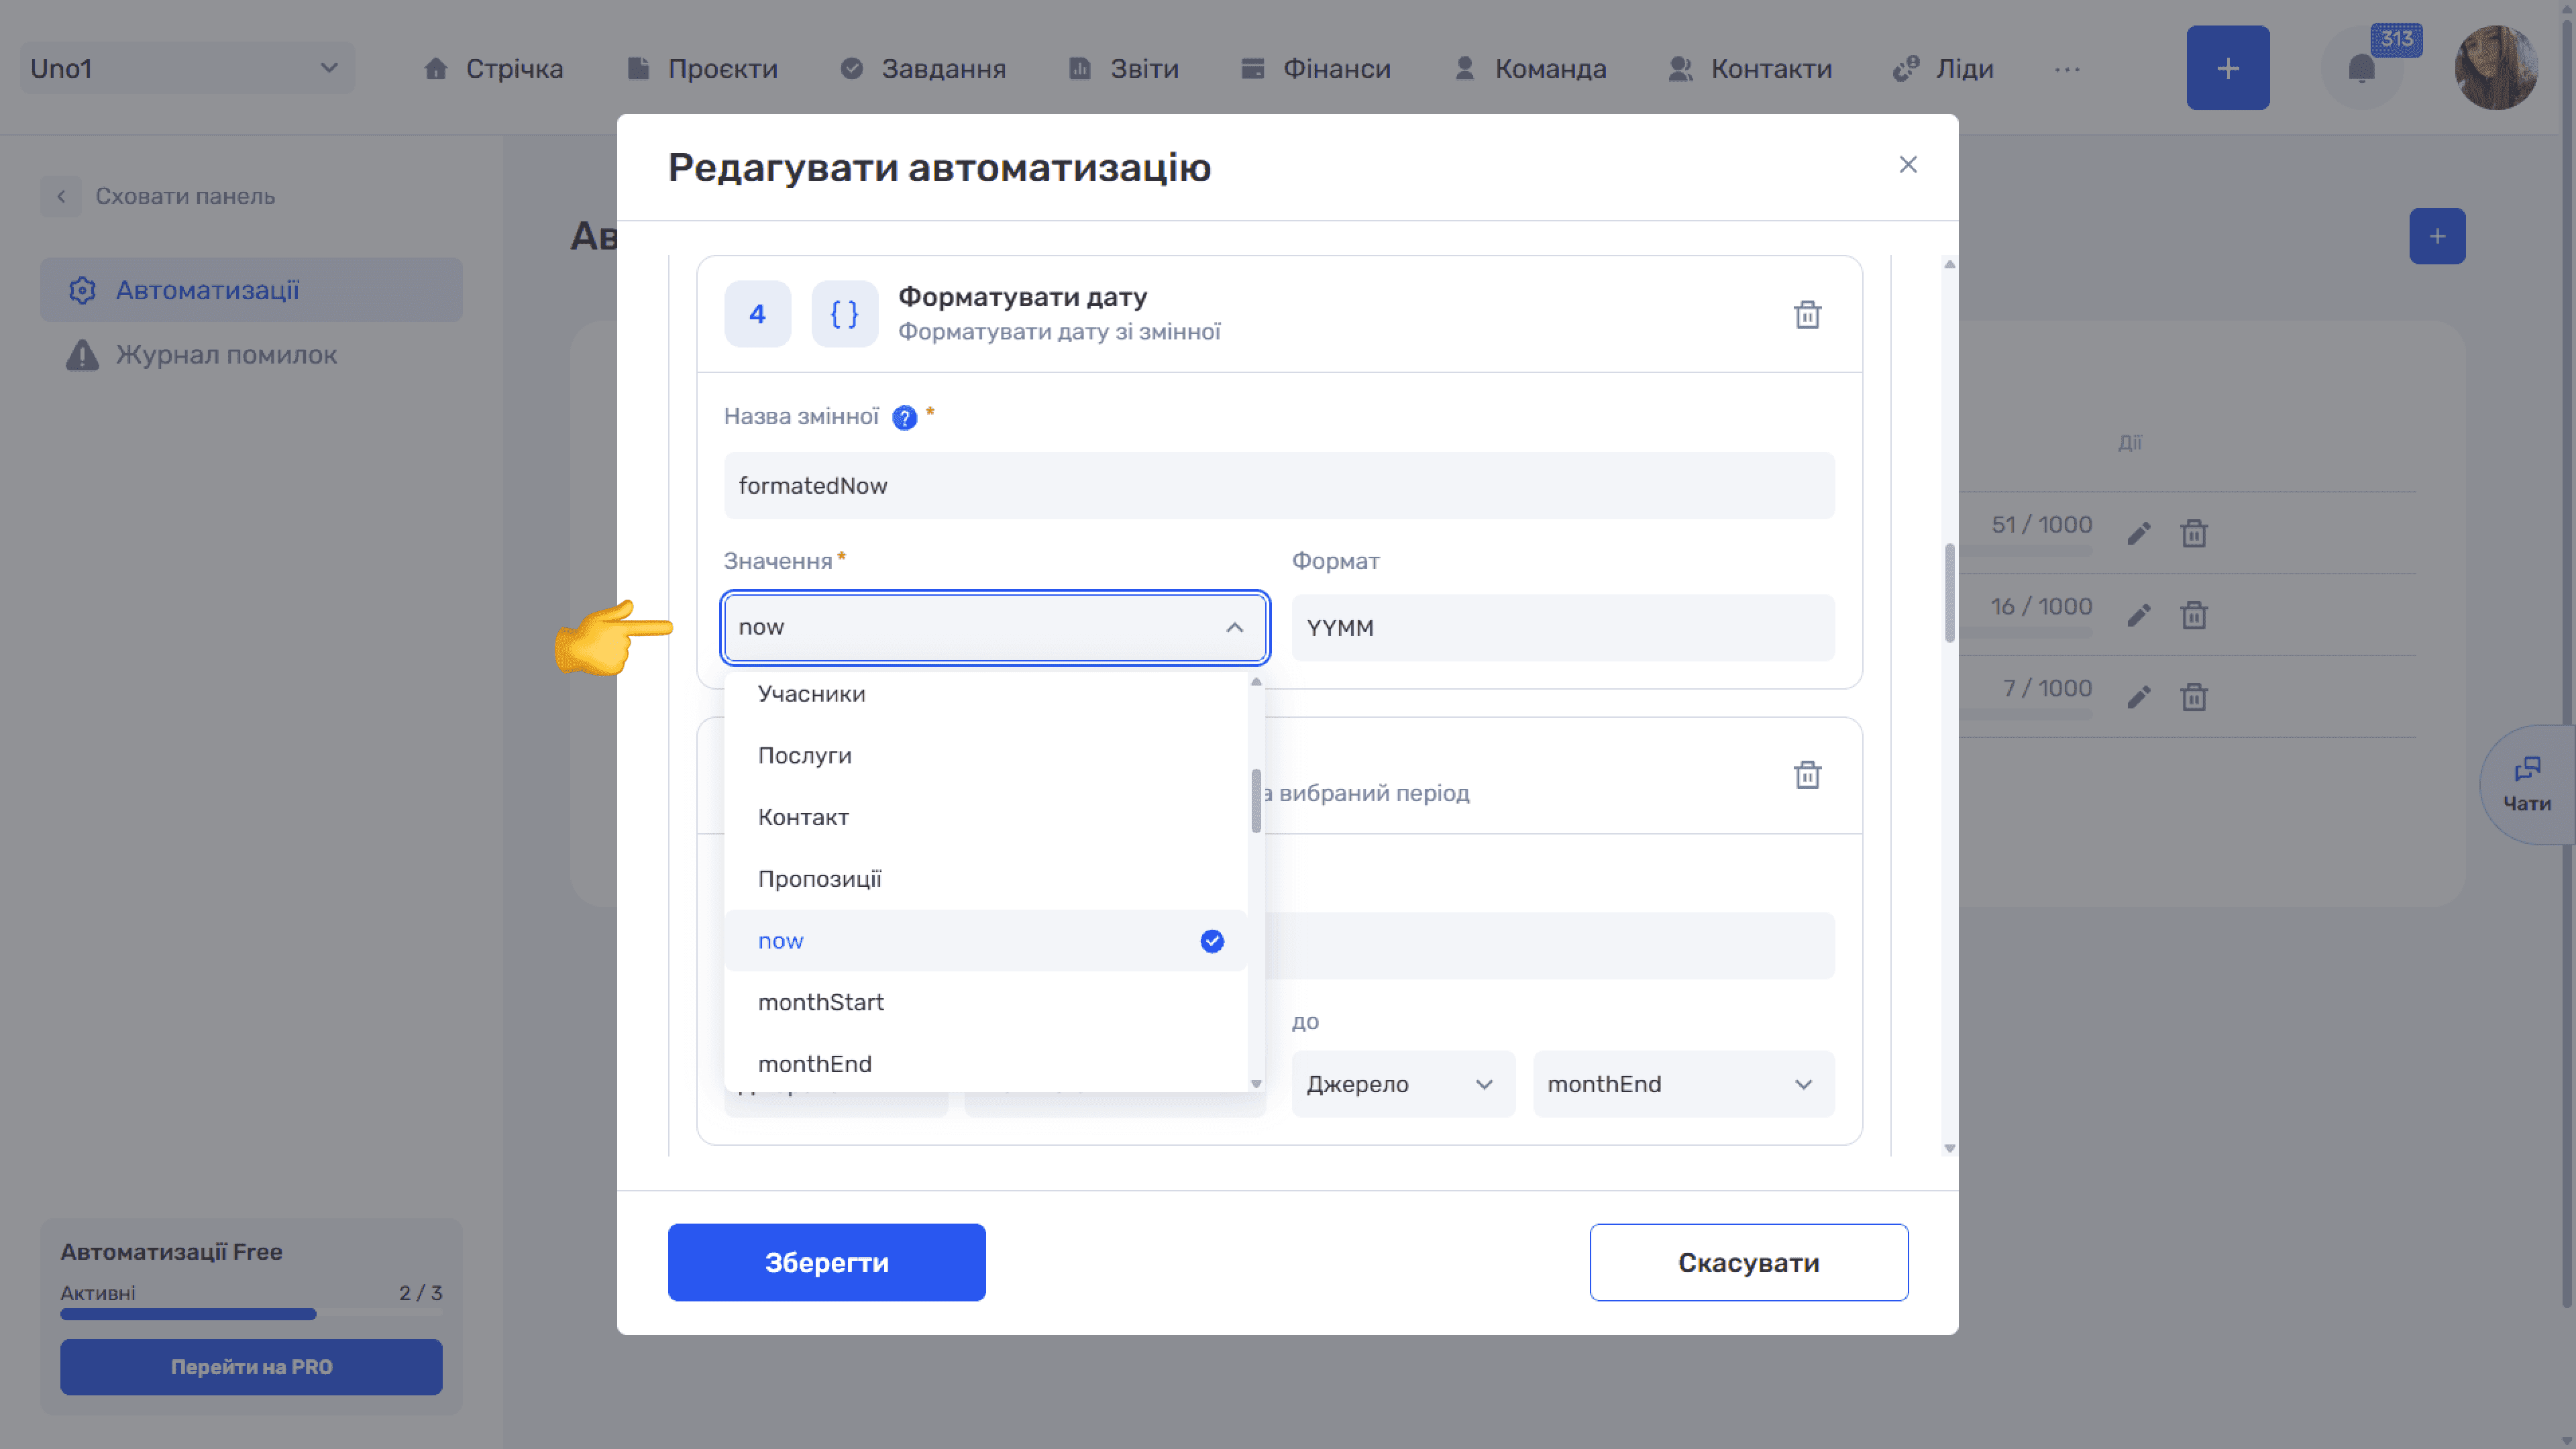Viewport: 2576px width, 1449px height.
Task: Open the Чати chat widget
Action: pyautogui.click(x=2527, y=785)
